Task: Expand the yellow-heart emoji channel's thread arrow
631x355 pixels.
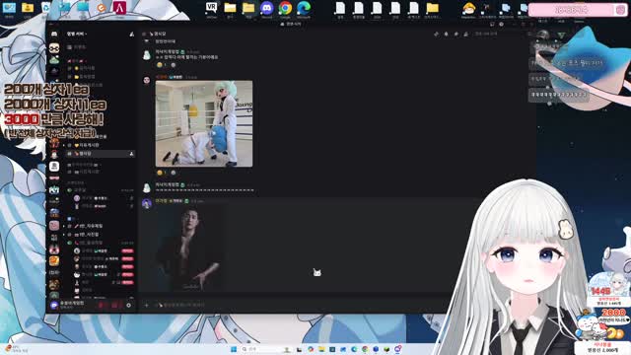Action: 63,145
